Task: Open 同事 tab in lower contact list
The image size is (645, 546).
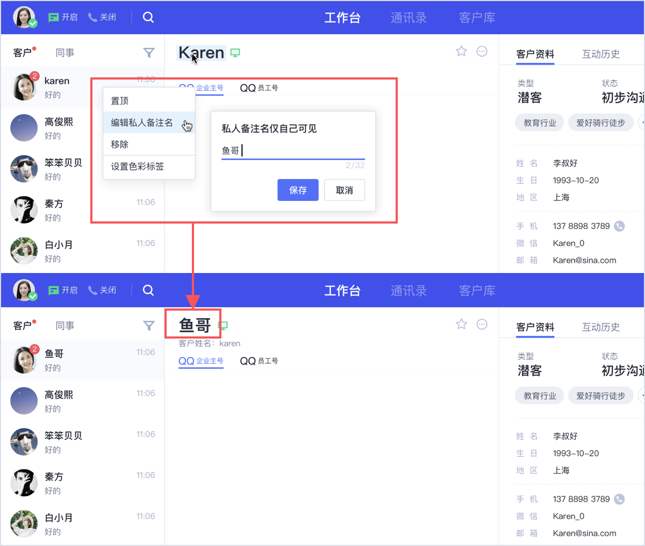Action: click(65, 326)
